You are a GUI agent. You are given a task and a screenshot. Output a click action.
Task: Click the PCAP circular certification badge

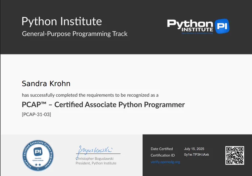(x=38, y=155)
